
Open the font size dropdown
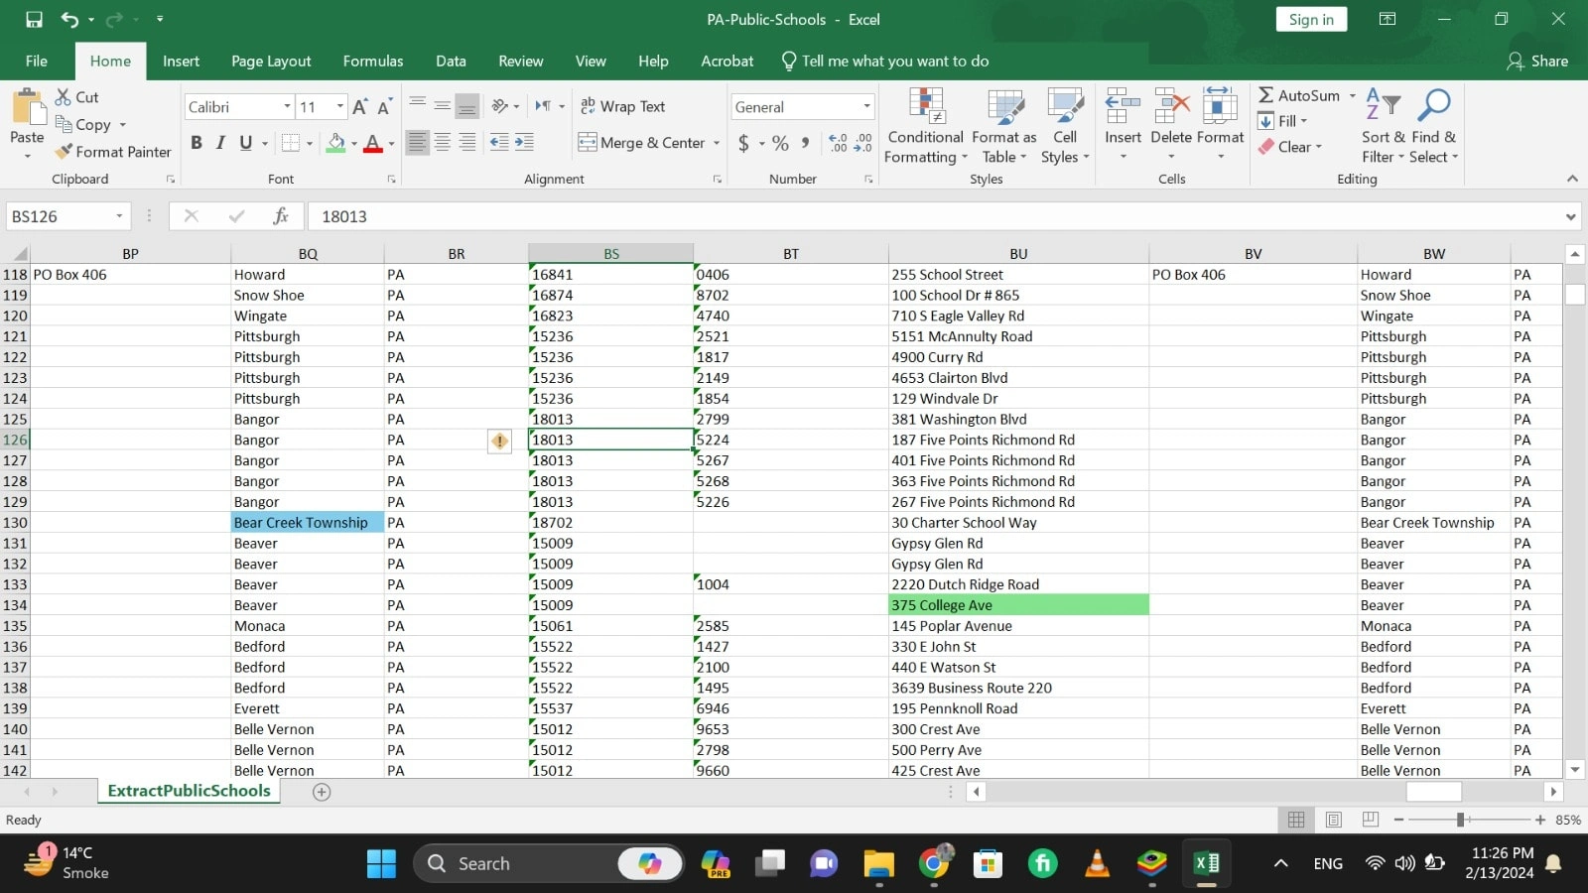340,107
